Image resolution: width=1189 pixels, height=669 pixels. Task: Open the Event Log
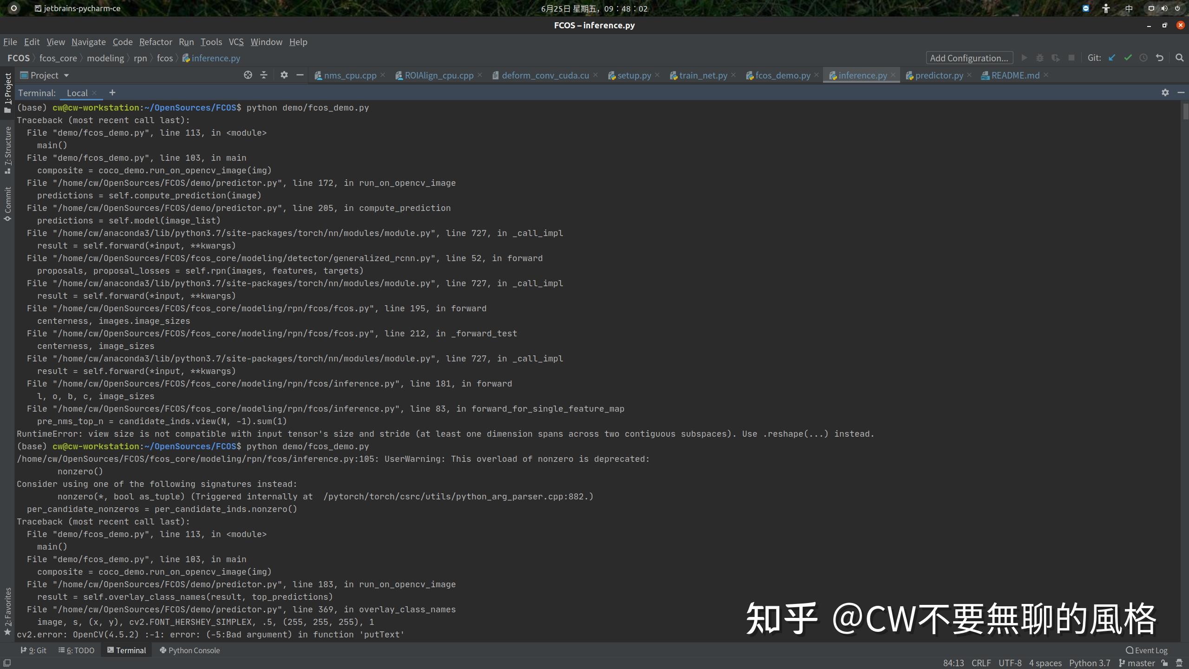pos(1146,650)
